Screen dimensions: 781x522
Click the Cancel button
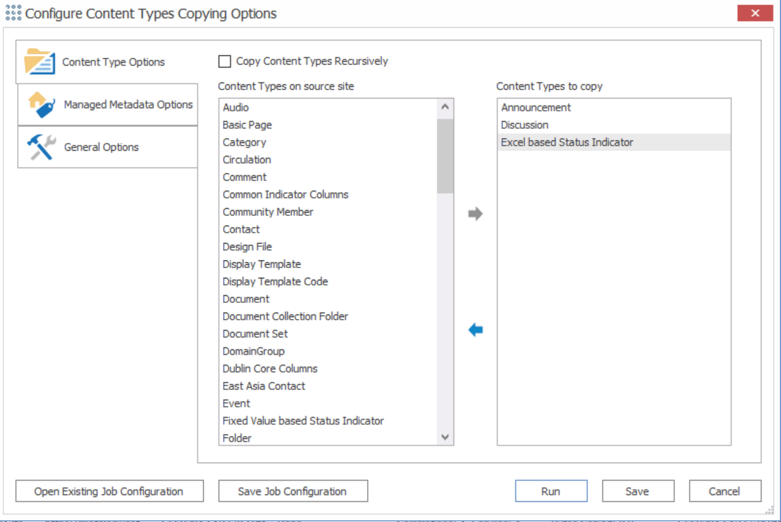(x=725, y=490)
